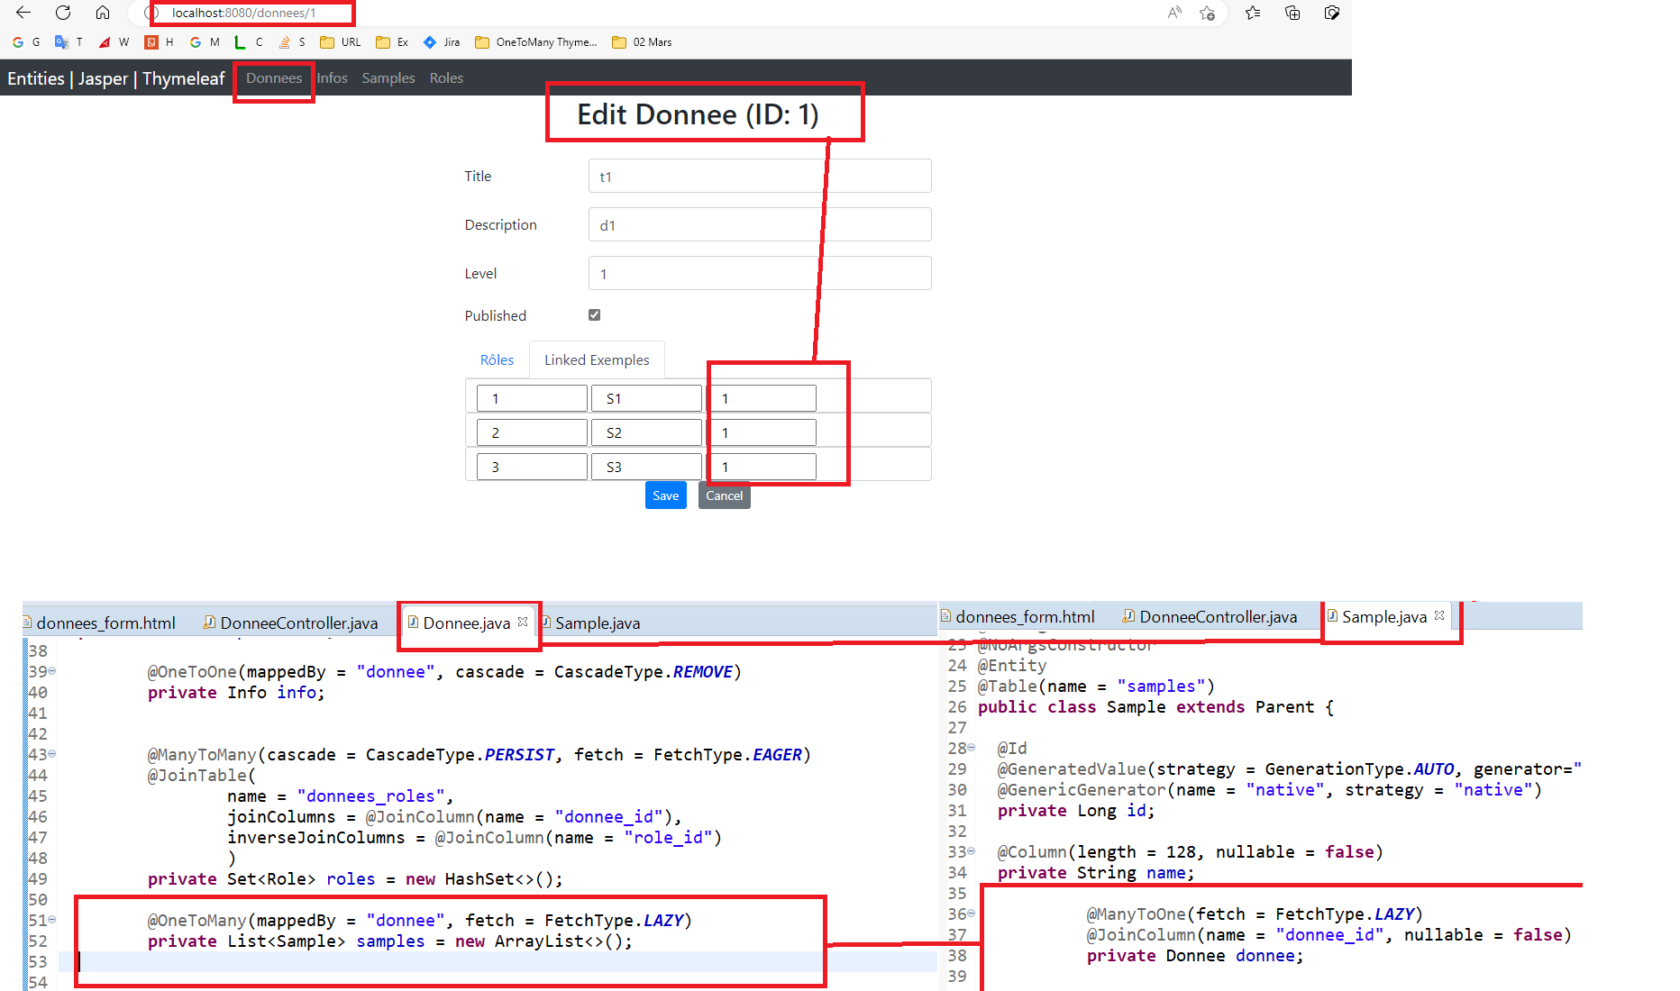Close the Sample.java editor tab on right

click(1439, 615)
